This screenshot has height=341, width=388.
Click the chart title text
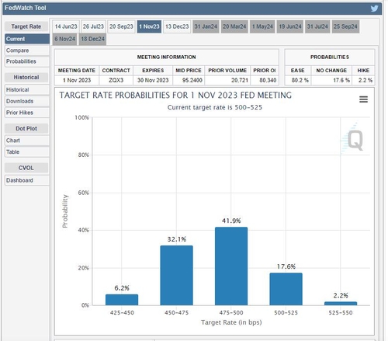pos(175,96)
